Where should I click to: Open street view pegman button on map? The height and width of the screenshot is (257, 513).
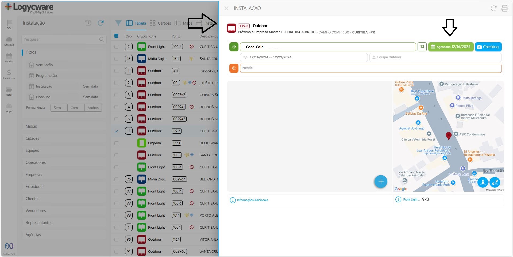(x=483, y=183)
